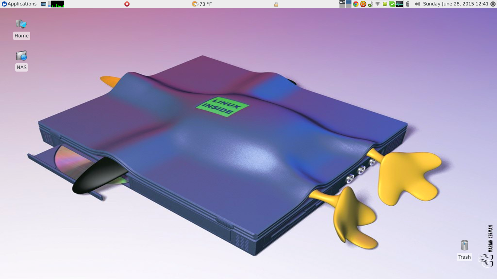Image resolution: width=497 pixels, height=279 pixels.
Task: Click the power session button
Action: 493,4
